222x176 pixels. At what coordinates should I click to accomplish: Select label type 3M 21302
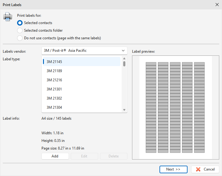(82, 98)
